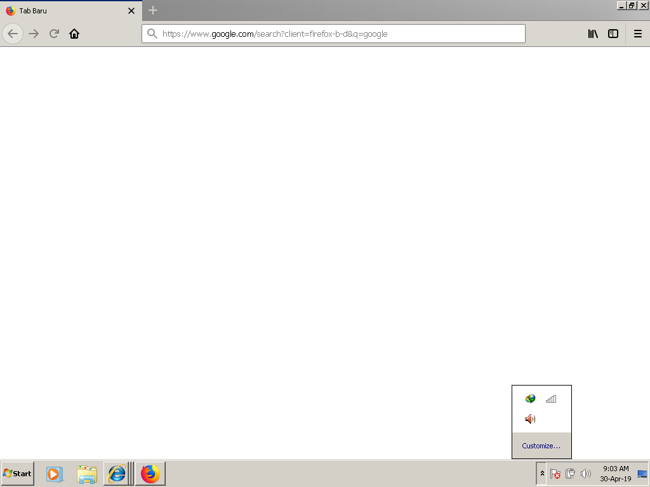Go back with the Firefox back arrow
Viewport: 650px width, 487px height.
(x=13, y=34)
